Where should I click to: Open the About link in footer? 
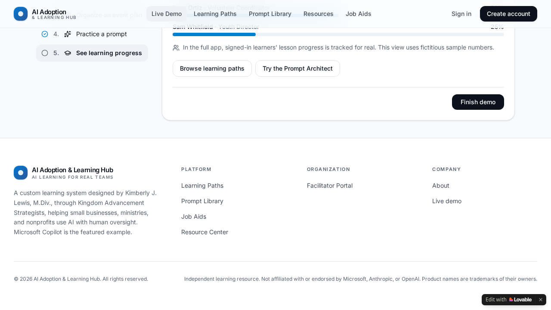[441, 186]
